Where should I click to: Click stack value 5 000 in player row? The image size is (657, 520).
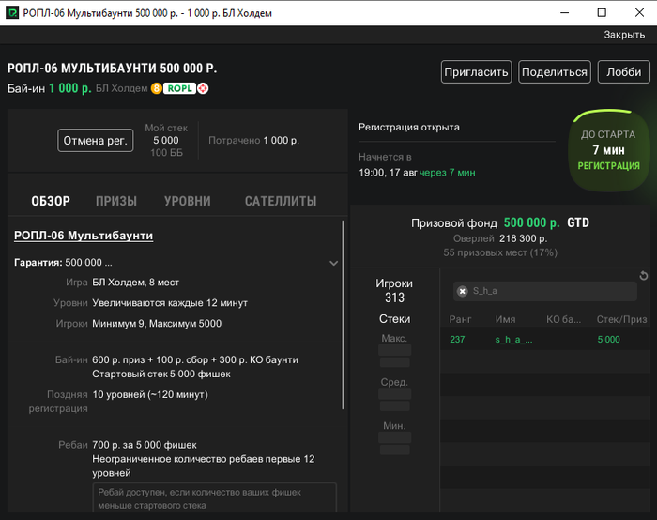[x=608, y=340]
